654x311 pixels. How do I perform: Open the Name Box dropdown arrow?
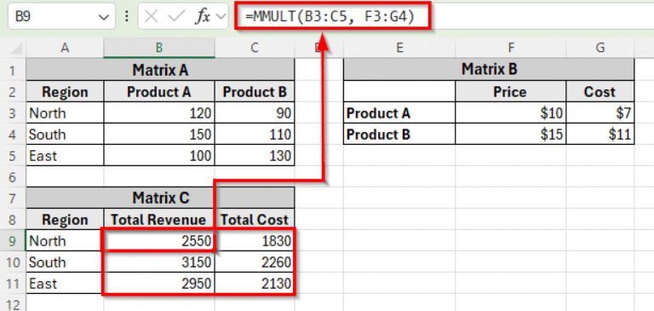(x=102, y=17)
